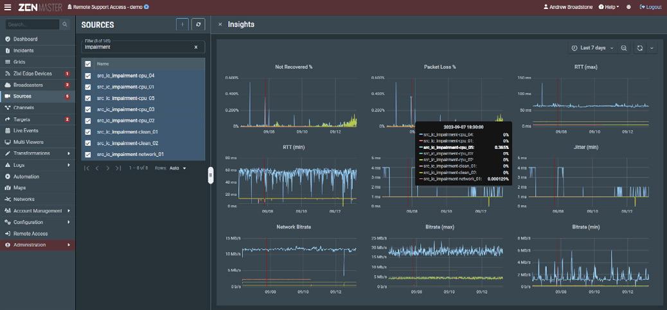Open the Rows Auto dropdown
The image size is (667, 310).
click(x=178, y=168)
